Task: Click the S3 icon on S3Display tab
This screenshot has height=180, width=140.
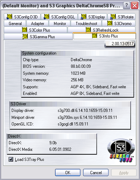Action: coord(84,17)
